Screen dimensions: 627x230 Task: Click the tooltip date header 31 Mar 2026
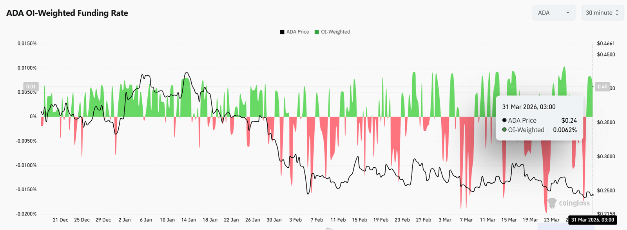coord(529,107)
